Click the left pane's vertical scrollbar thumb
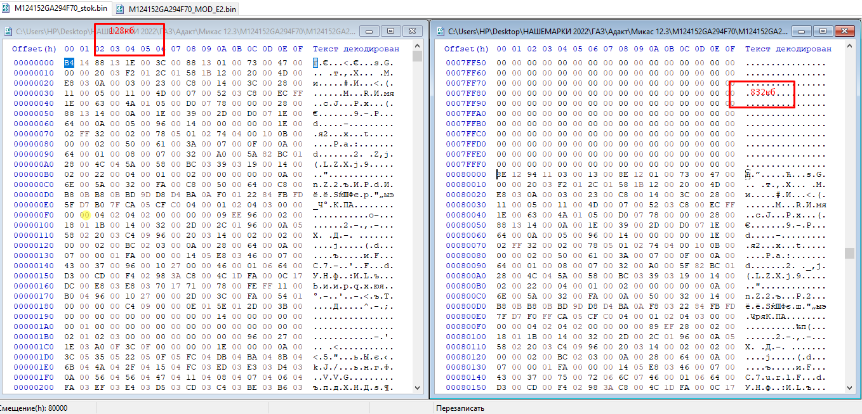Screen dimensions: 862x414 [x=417, y=56]
